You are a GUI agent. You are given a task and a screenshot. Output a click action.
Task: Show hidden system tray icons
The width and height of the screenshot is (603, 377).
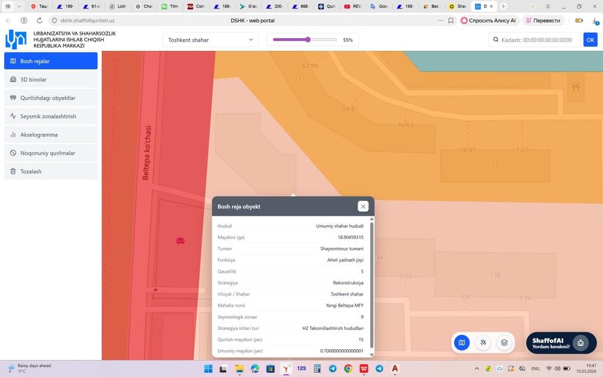(477, 368)
